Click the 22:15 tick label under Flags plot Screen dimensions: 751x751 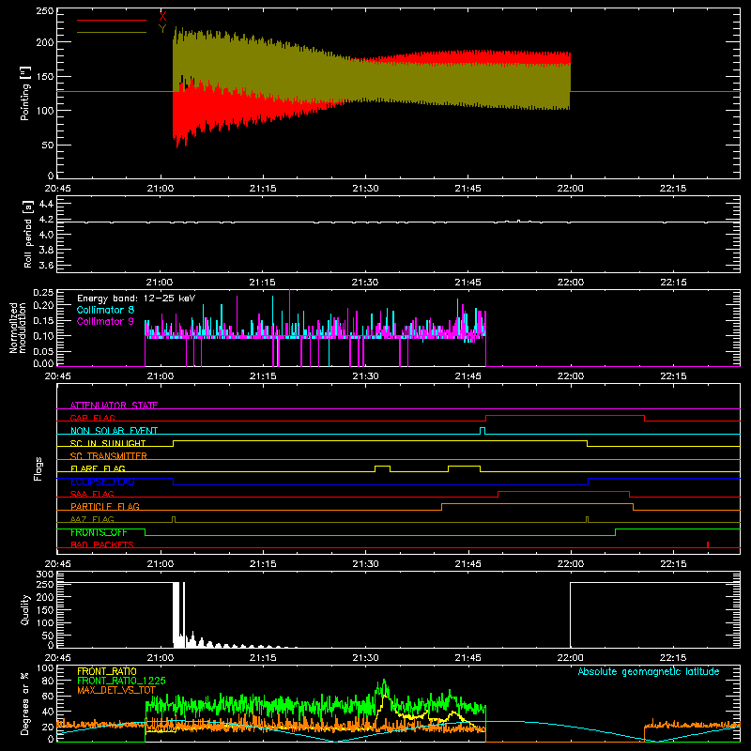click(673, 564)
